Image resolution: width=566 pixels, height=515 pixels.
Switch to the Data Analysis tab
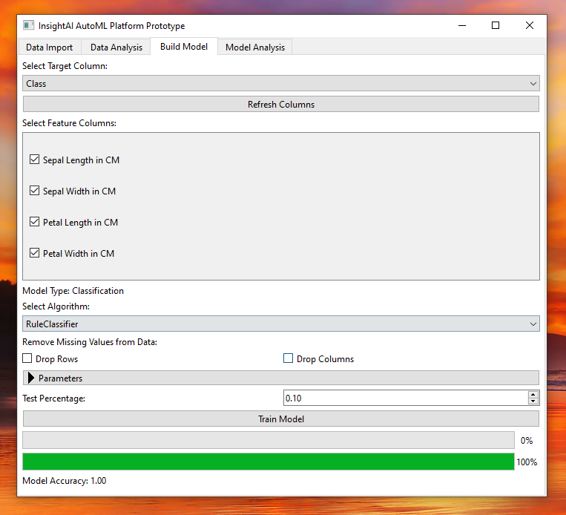[116, 47]
